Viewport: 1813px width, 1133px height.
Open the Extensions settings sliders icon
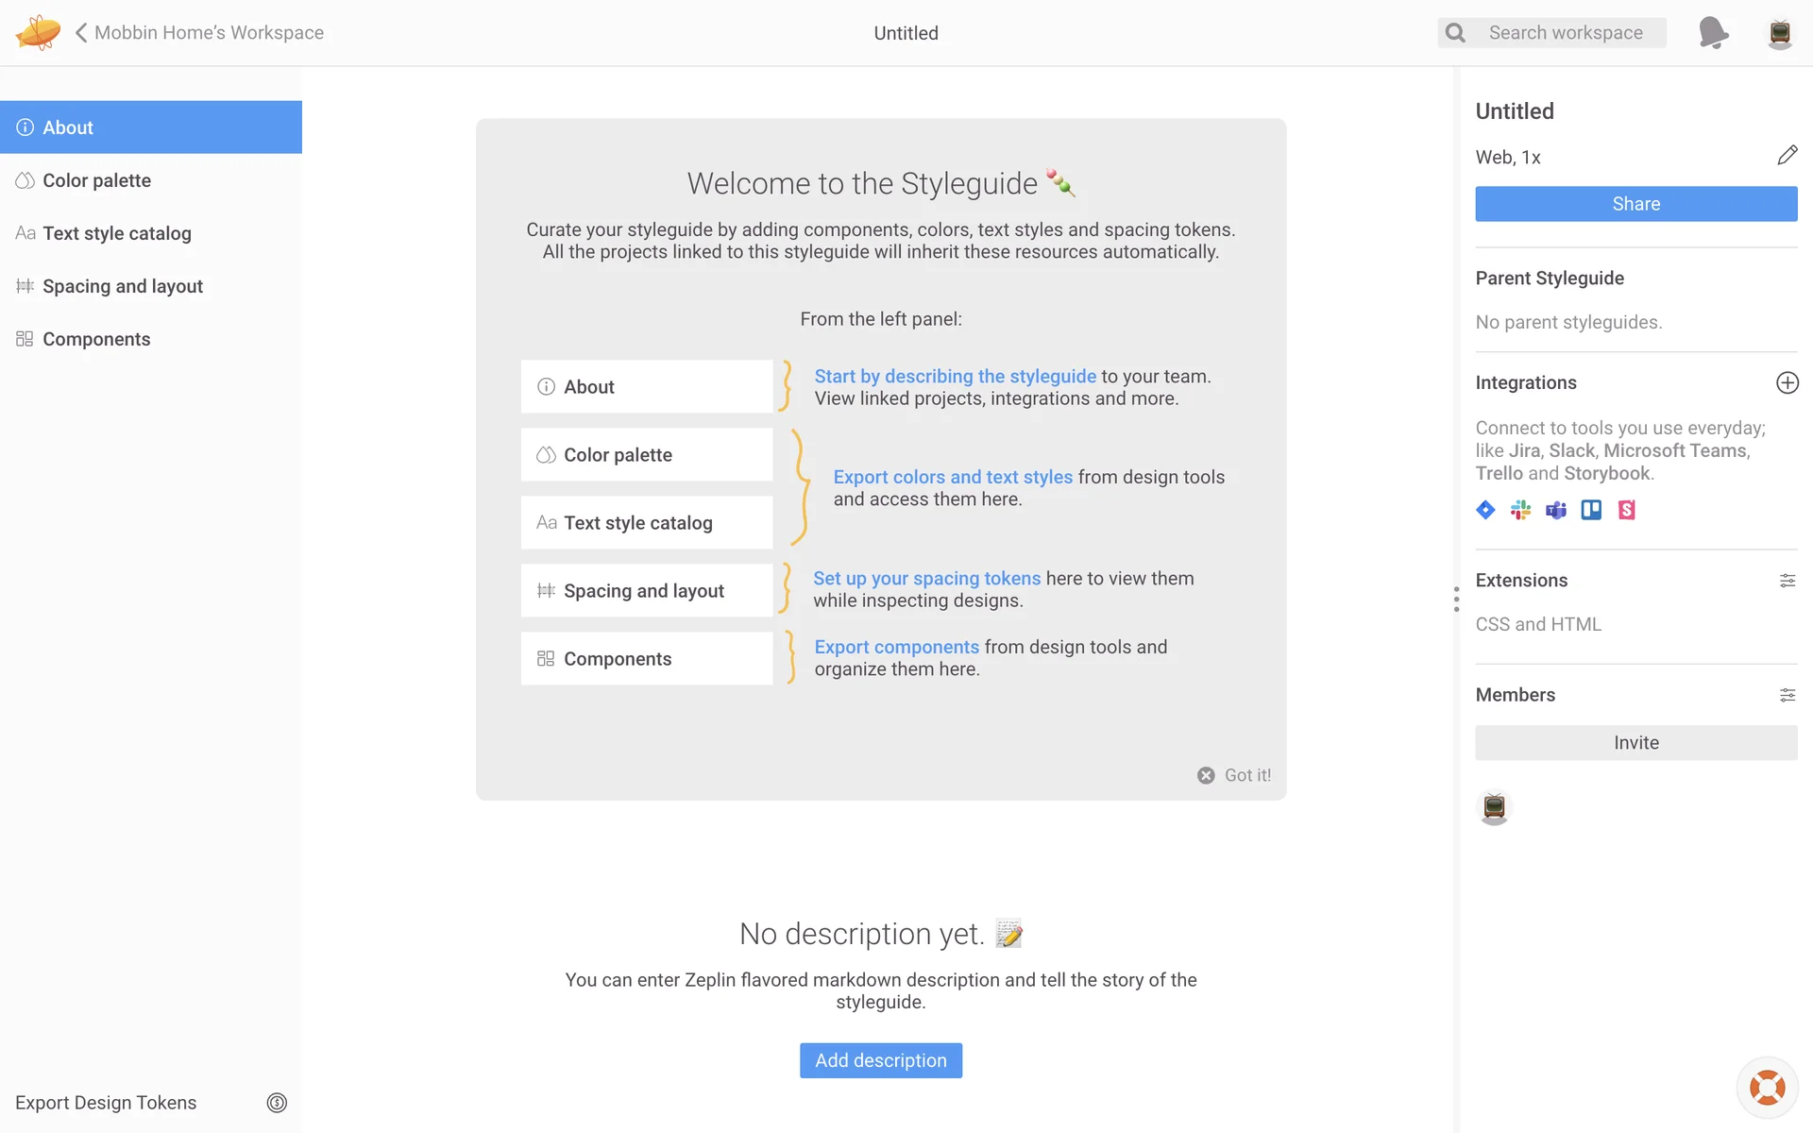coord(1787,581)
